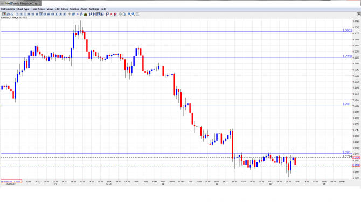Screen dimensions: 361x202
Task: Open the Lines menu
Action: (65, 9)
